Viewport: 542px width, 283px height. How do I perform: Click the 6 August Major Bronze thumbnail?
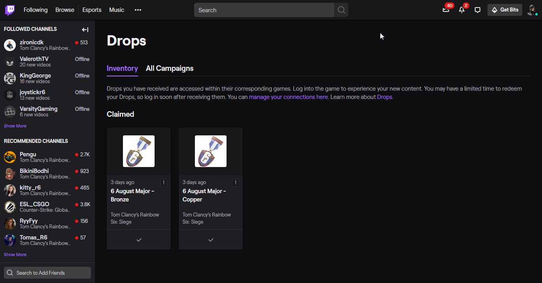(x=139, y=151)
